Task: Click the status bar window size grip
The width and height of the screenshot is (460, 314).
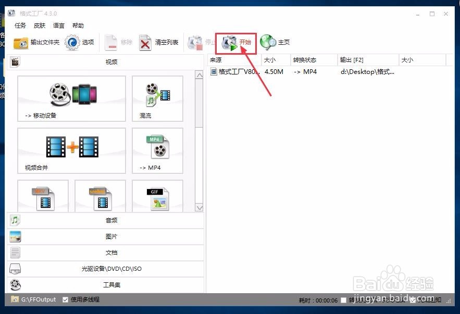Action: [449, 300]
